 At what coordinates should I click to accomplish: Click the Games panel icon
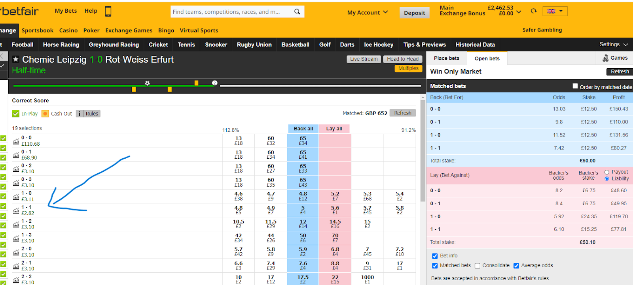coord(605,58)
